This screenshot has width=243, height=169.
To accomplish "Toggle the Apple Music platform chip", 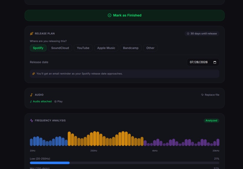I will (x=106, y=48).
